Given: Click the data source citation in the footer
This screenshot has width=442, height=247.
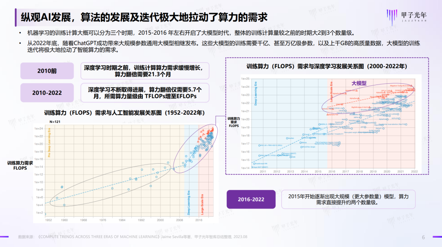Looking at the screenshot, I should coord(133,237).
